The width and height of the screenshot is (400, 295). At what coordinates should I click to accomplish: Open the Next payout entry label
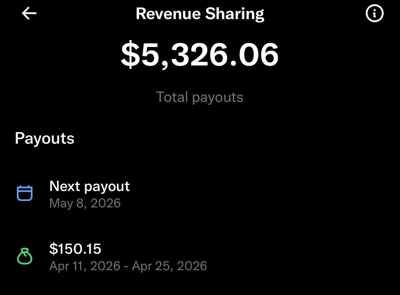coord(89,187)
